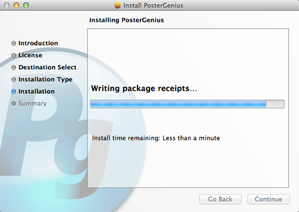Click the Destination Select step bullet
Image resolution: width=299 pixels, height=212 pixels.
14,67
